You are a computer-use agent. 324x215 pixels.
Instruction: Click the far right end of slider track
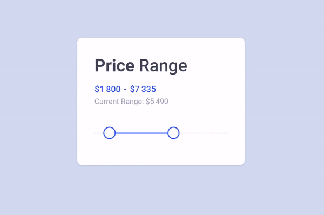227,133
